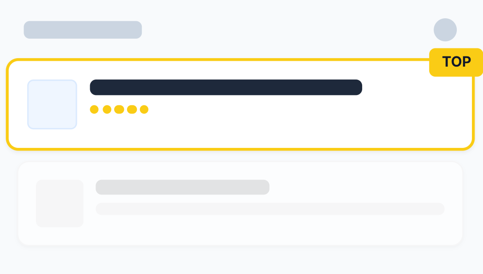Viewport: 483px width, 274px height.
Task: Click the second yellow rating dot
Action: [x=107, y=110]
